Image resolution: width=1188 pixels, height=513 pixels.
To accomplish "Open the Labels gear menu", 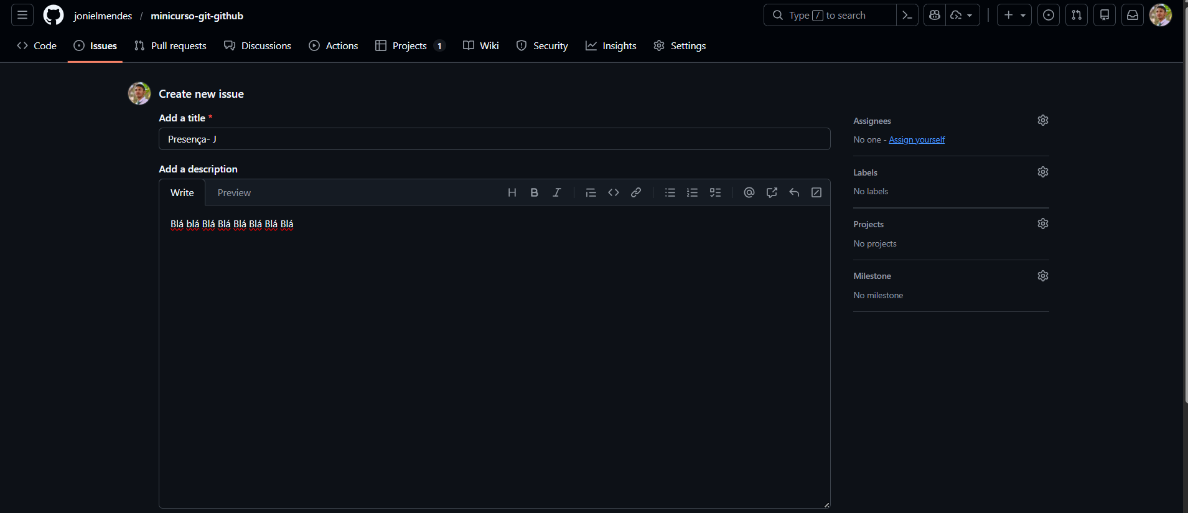I will (x=1042, y=172).
